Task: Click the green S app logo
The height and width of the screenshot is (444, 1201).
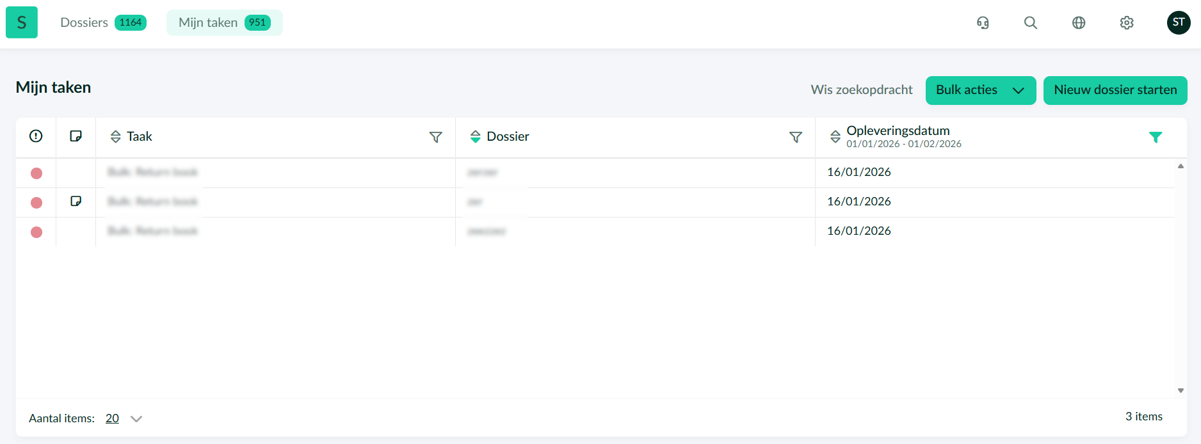Action: point(22,22)
